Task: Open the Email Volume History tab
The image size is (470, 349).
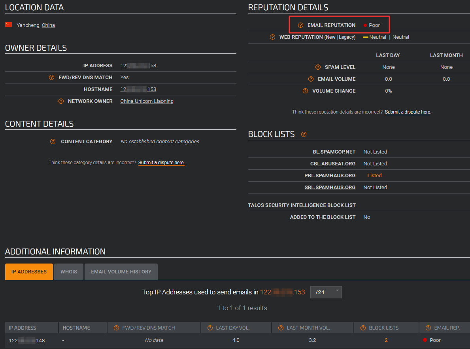Action: (x=121, y=272)
